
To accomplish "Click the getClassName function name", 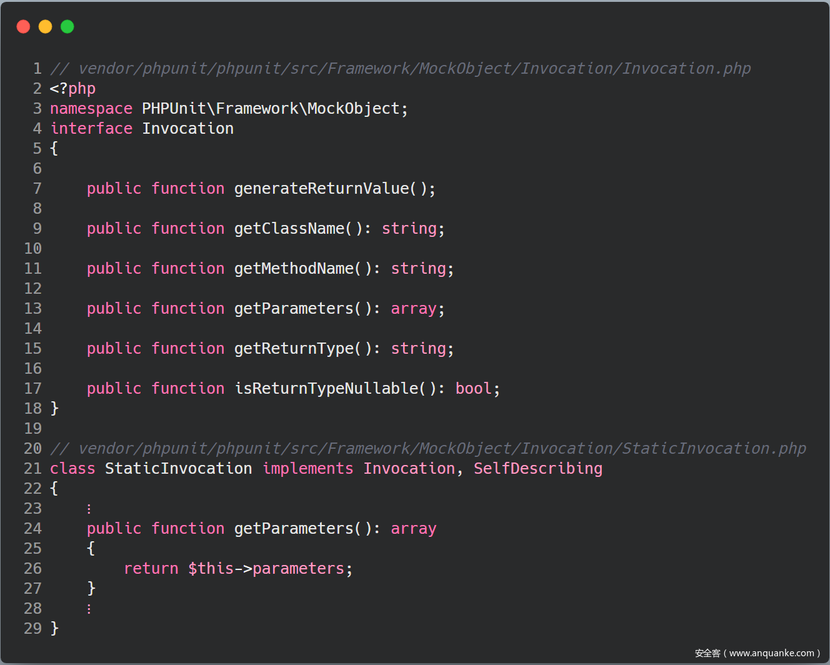I will (x=289, y=229).
